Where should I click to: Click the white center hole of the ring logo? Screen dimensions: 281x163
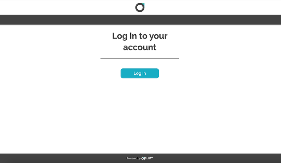click(140, 7)
